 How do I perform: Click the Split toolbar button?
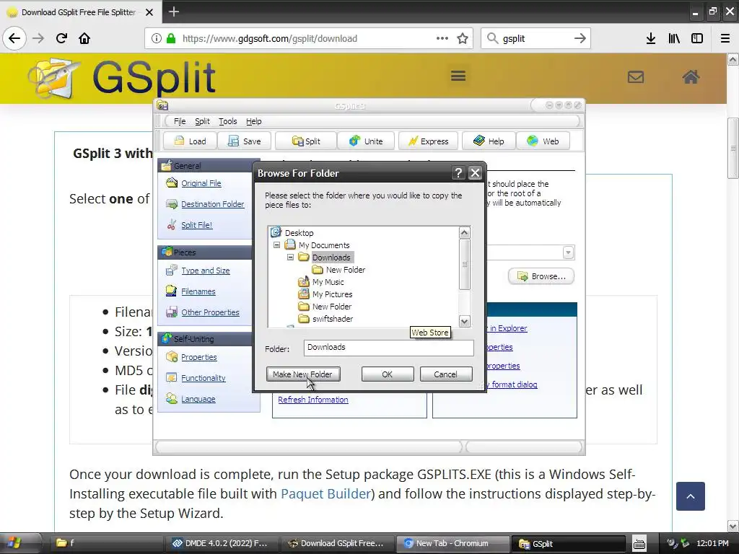(x=305, y=141)
